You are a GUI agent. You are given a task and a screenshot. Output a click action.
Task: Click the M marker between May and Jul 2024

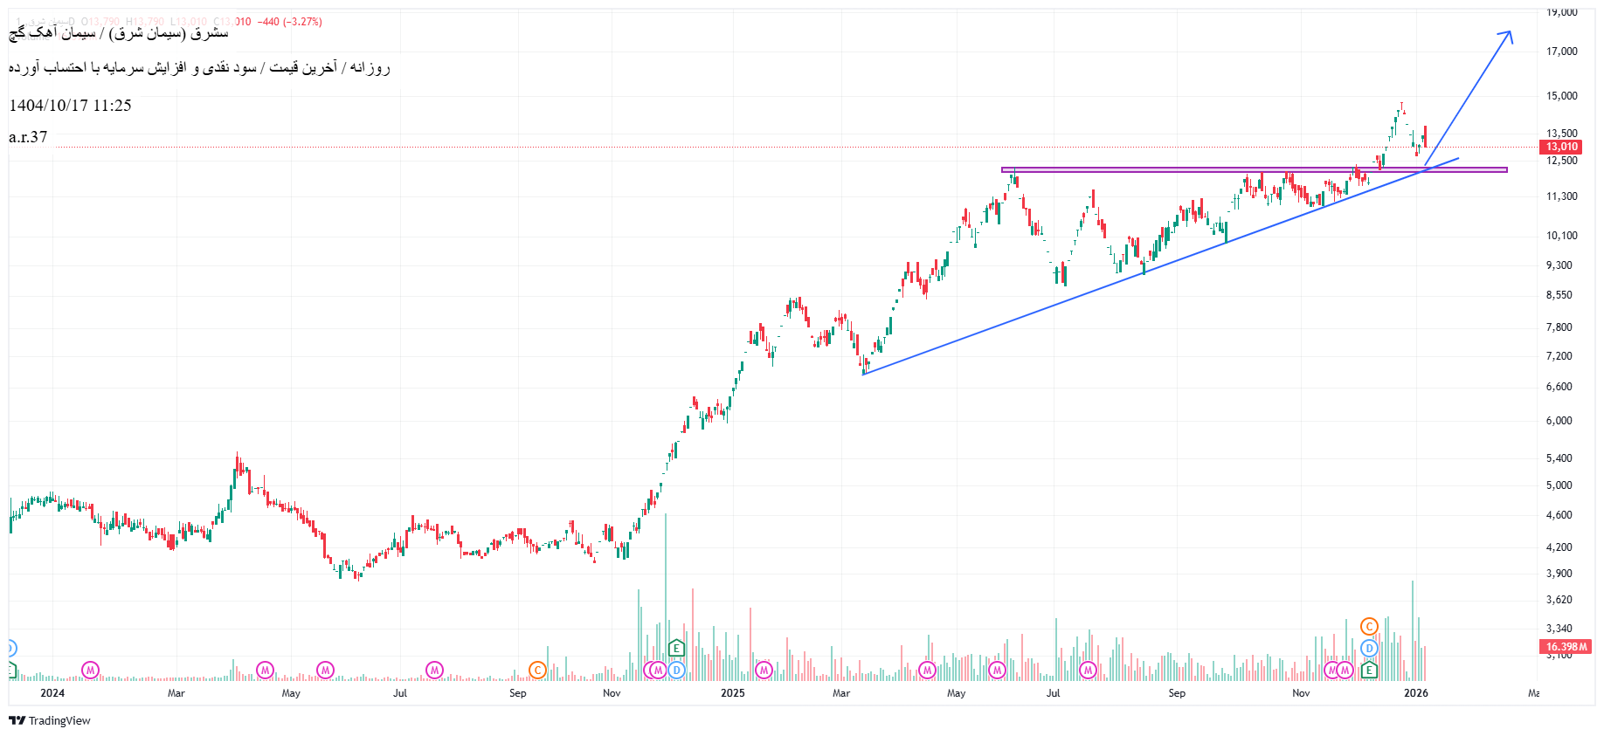tap(325, 671)
